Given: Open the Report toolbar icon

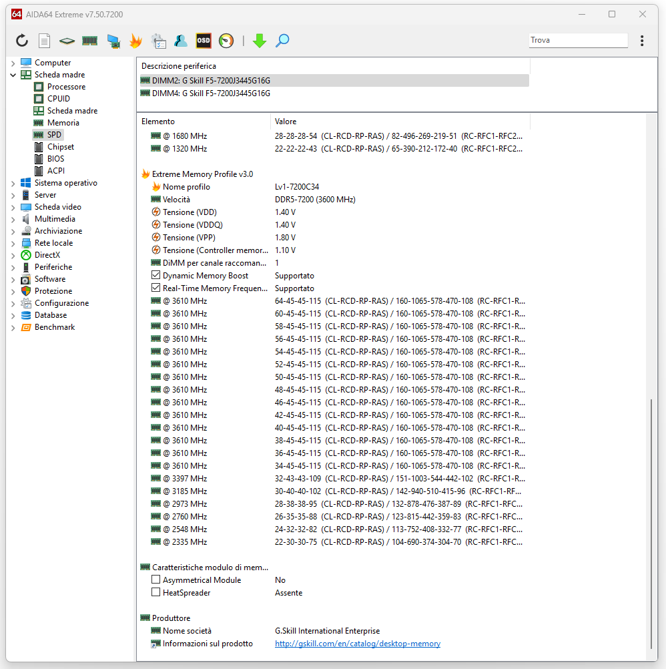Looking at the screenshot, I should (x=44, y=41).
